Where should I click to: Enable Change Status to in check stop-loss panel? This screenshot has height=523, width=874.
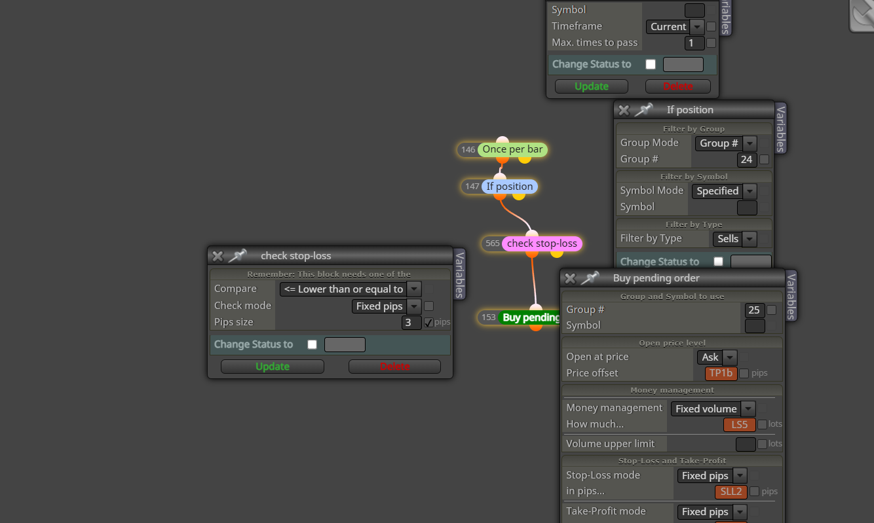coord(312,344)
